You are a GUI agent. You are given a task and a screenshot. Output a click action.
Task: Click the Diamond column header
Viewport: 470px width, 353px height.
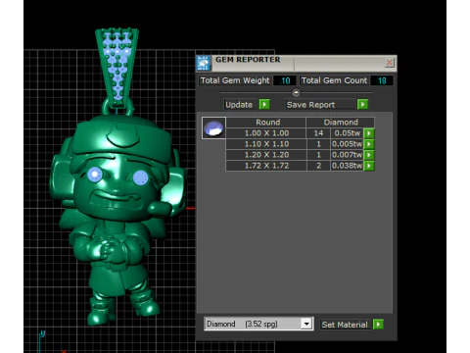341,123
